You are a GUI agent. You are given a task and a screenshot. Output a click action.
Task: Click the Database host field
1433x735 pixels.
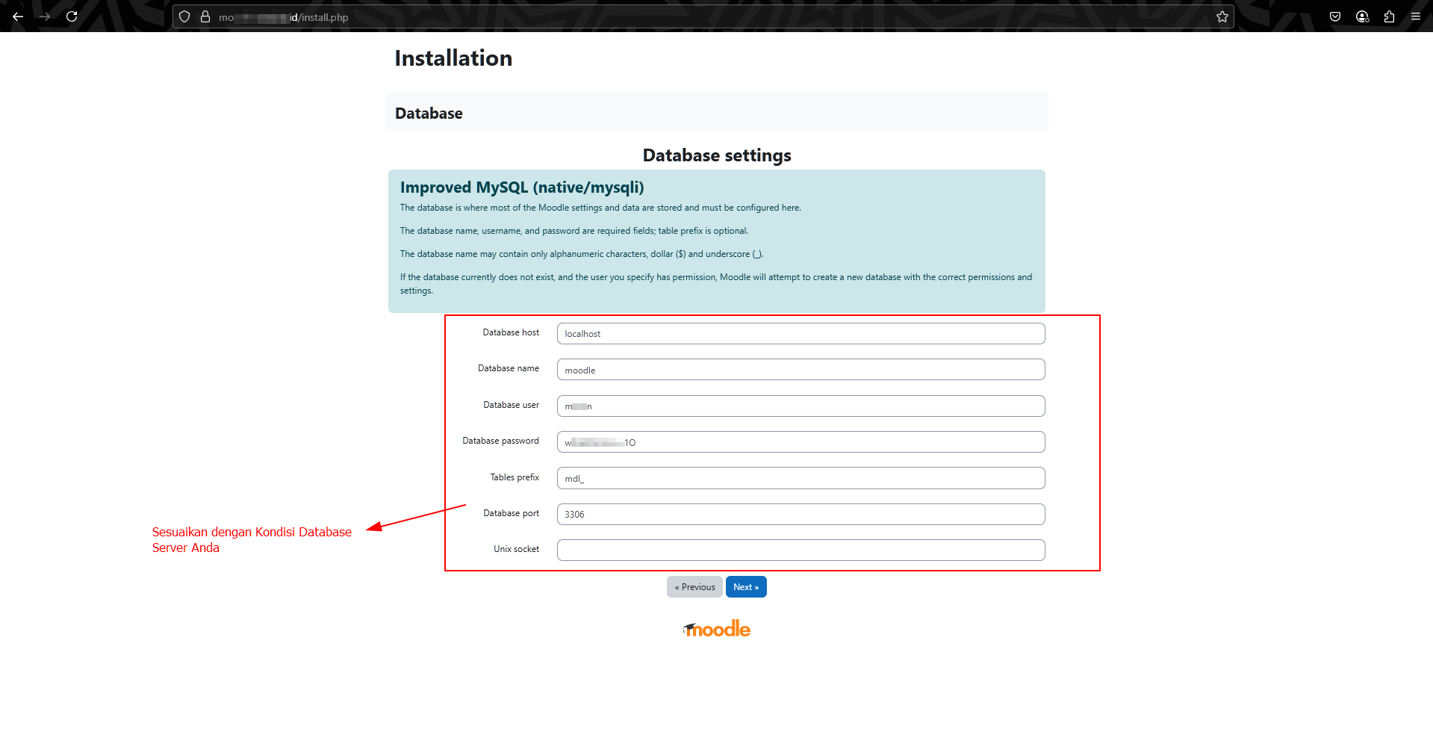click(x=800, y=333)
